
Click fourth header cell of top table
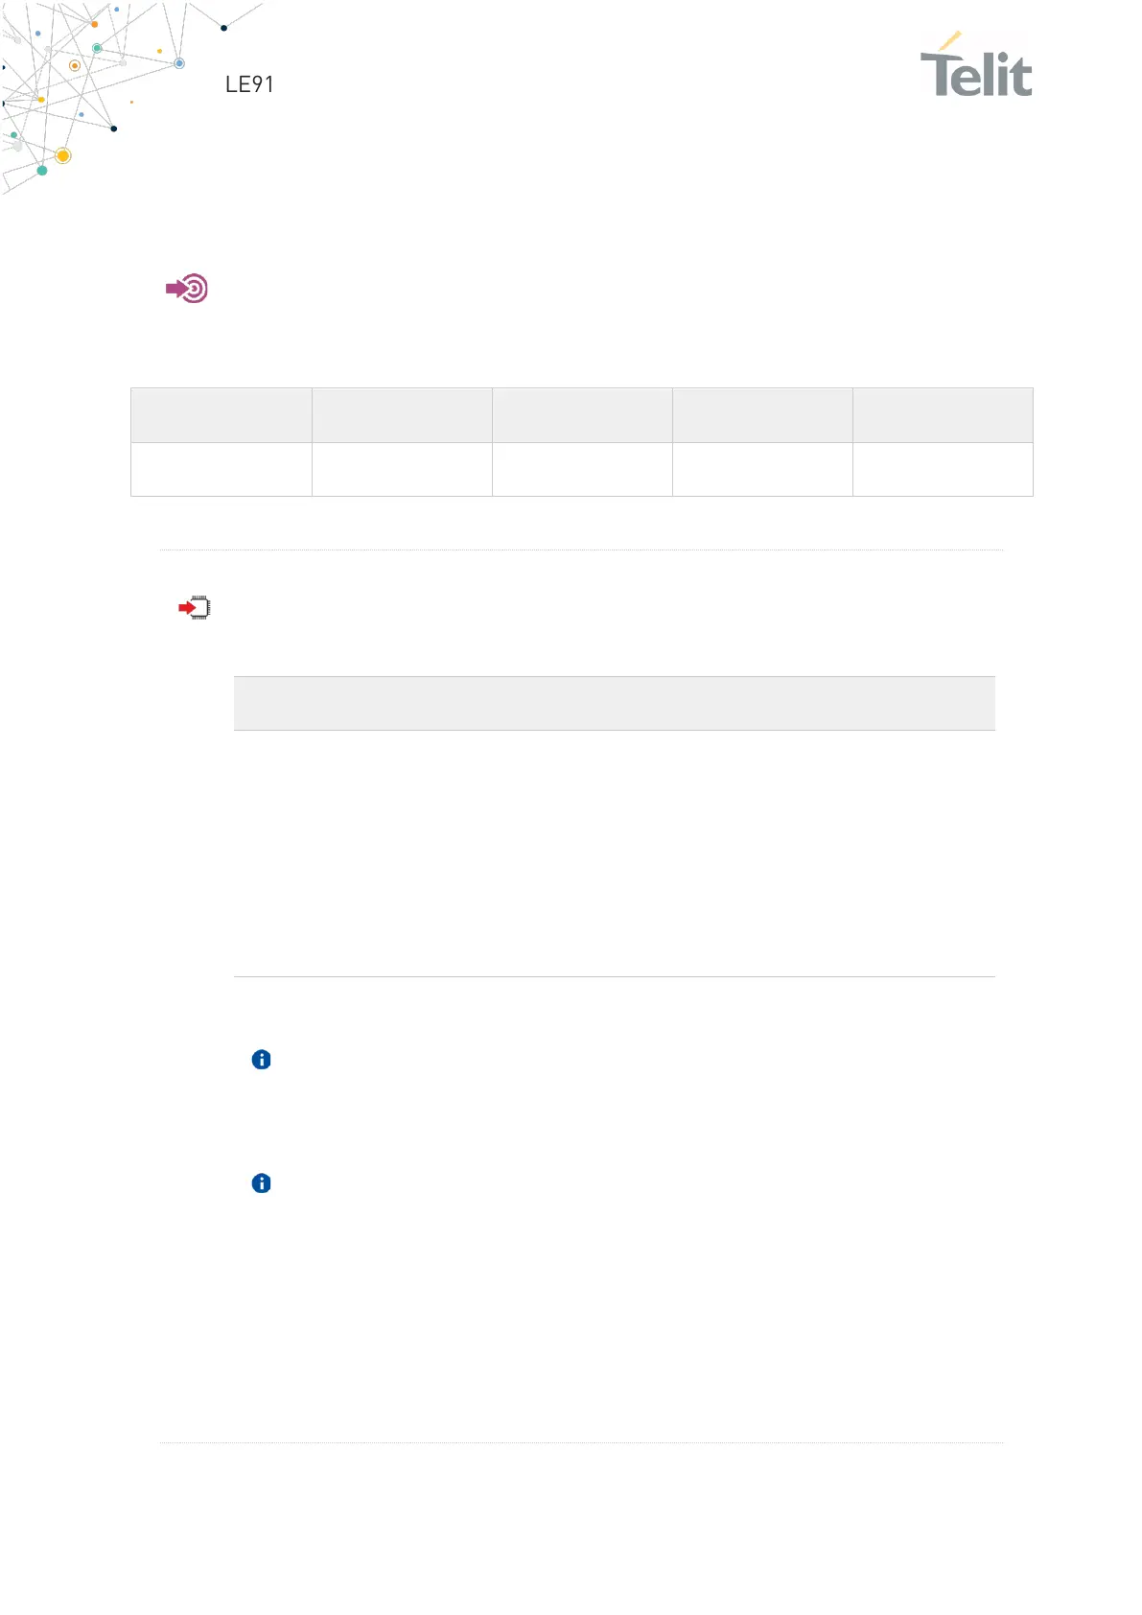[762, 415]
